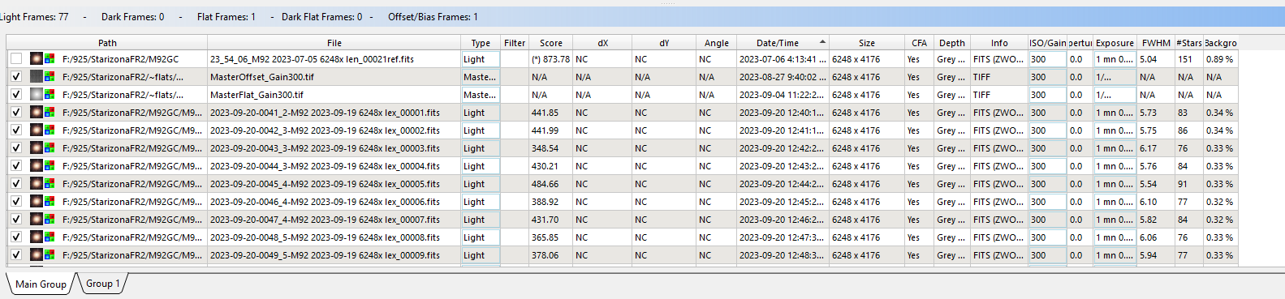Screen dimensions: 1285x299
Task: Click the star thumbnail icon for lex_00007.fits
Action: (x=37, y=220)
